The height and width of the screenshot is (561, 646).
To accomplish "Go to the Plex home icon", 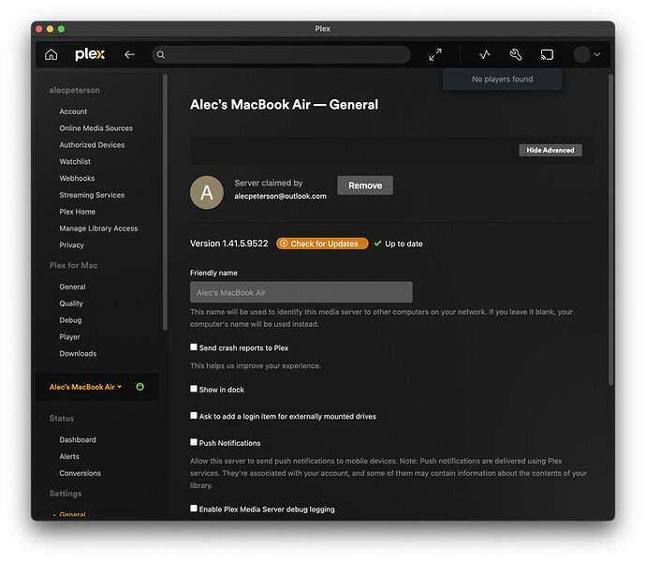I will tap(51, 54).
